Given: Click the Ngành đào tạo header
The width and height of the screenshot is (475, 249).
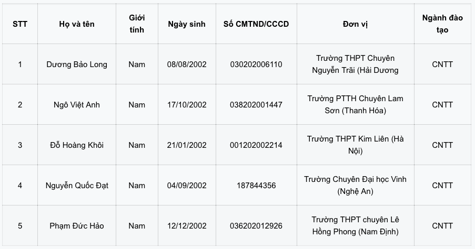Looking at the screenshot, I should (x=442, y=24).
